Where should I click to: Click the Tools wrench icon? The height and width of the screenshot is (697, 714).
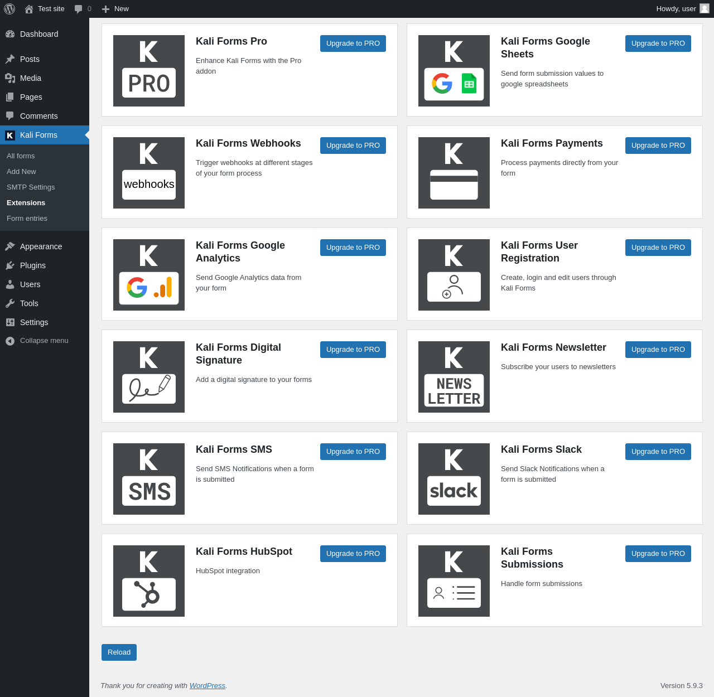coord(10,303)
